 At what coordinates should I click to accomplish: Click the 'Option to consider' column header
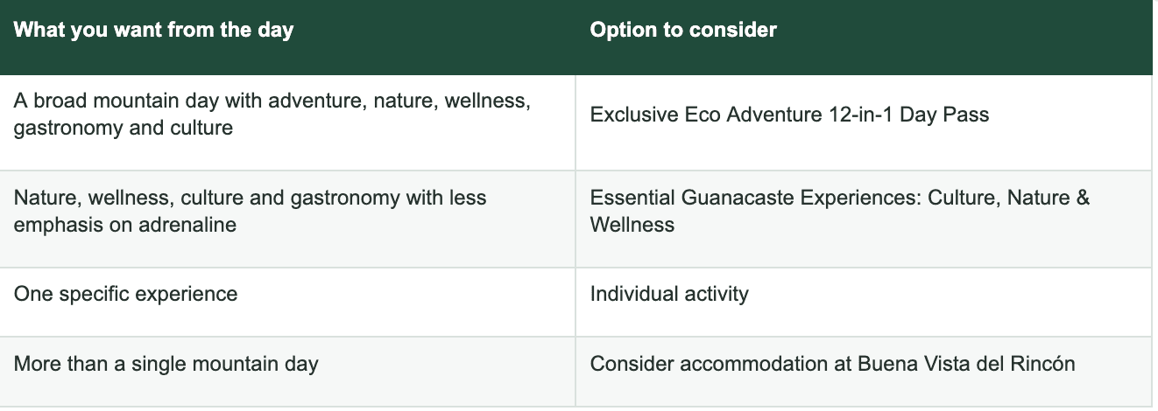click(683, 30)
